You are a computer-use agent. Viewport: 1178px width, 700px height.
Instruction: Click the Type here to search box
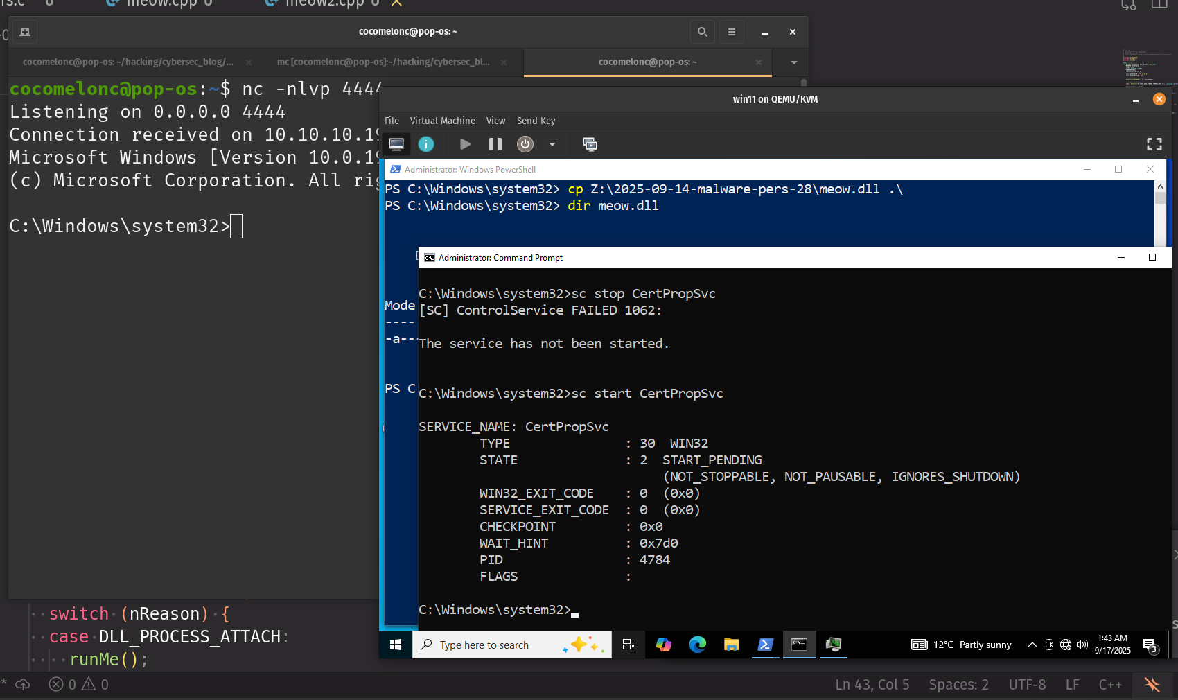point(513,645)
